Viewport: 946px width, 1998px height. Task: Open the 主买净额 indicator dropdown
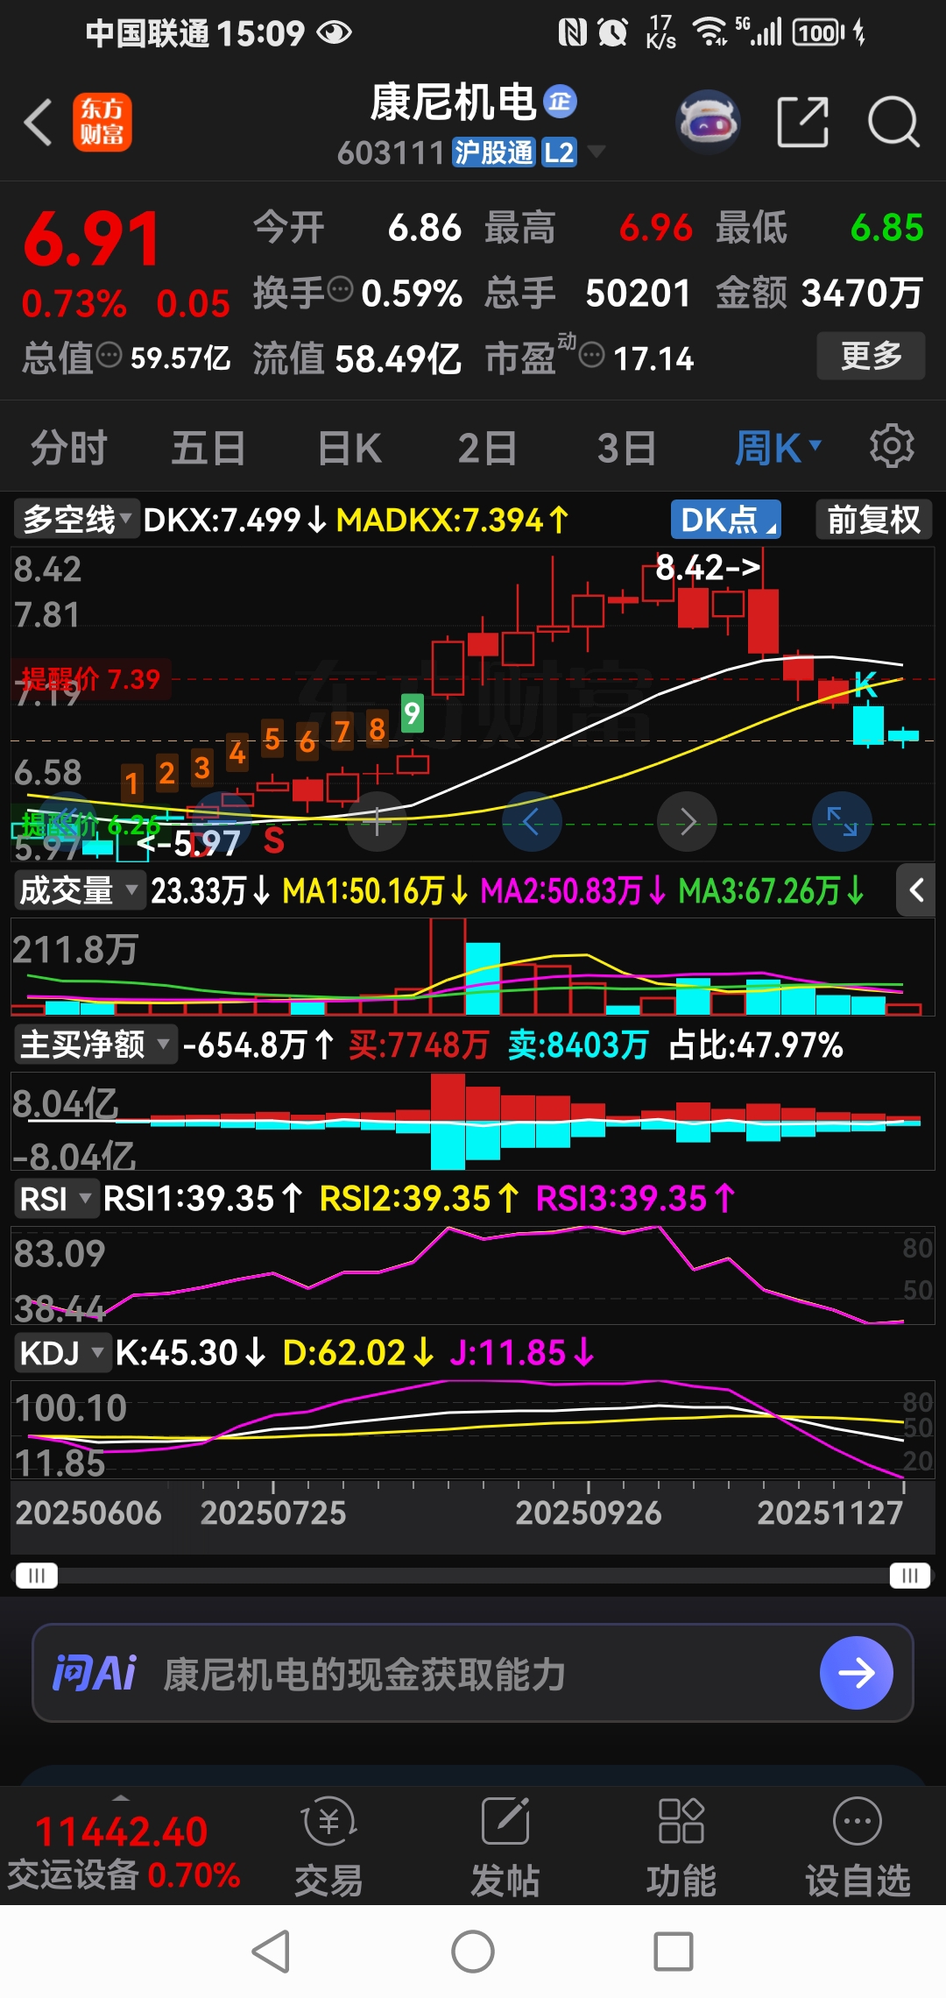[x=95, y=1045]
